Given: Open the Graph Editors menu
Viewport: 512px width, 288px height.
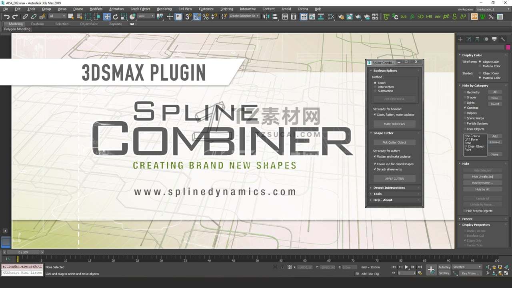Looking at the screenshot, I should [x=140, y=9].
